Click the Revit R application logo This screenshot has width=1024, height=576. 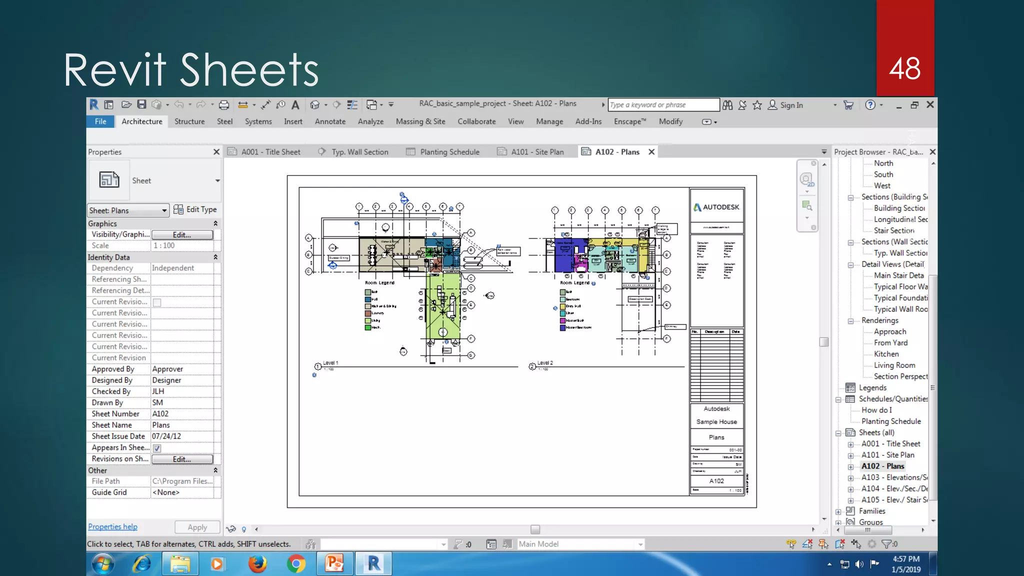pyautogui.click(x=94, y=104)
